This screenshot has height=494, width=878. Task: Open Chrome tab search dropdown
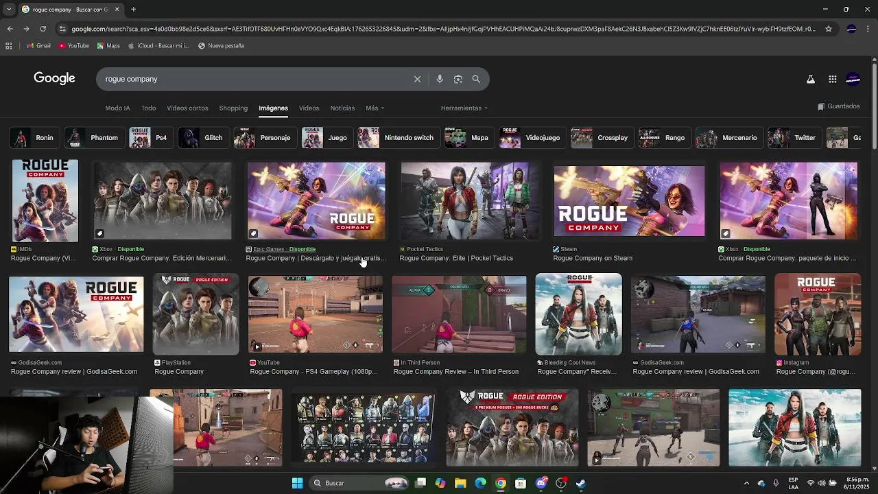[x=9, y=9]
